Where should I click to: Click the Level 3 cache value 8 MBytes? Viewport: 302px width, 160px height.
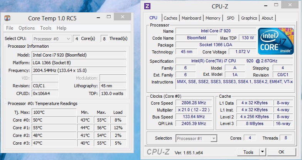tap(255, 123)
